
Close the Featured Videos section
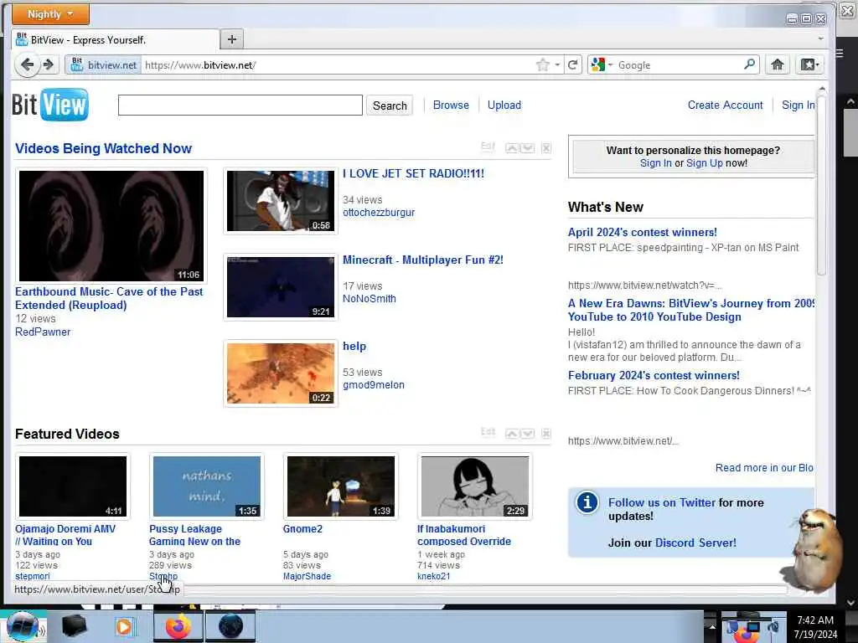[546, 434]
